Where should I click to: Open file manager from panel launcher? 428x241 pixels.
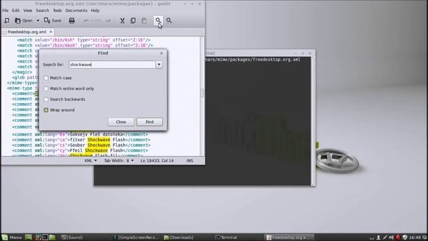click(52, 238)
